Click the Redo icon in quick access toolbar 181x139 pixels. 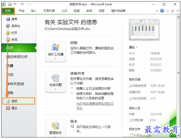coord(22,4)
